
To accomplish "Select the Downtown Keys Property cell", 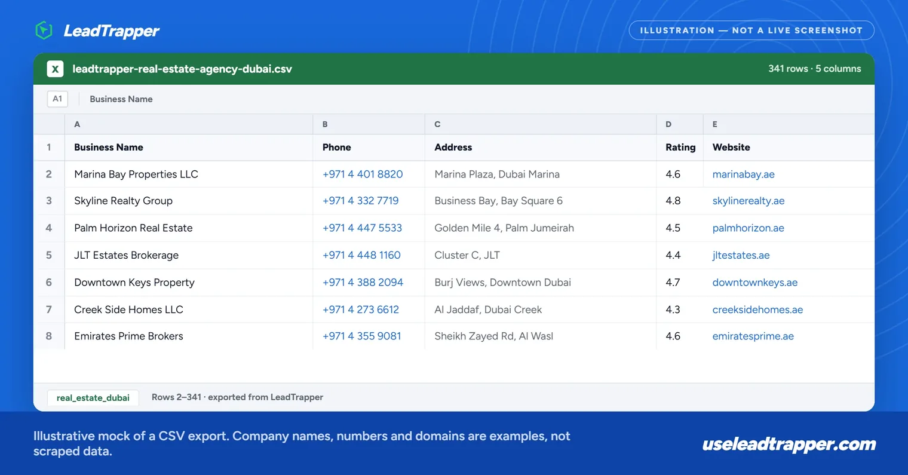I will coord(189,283).
